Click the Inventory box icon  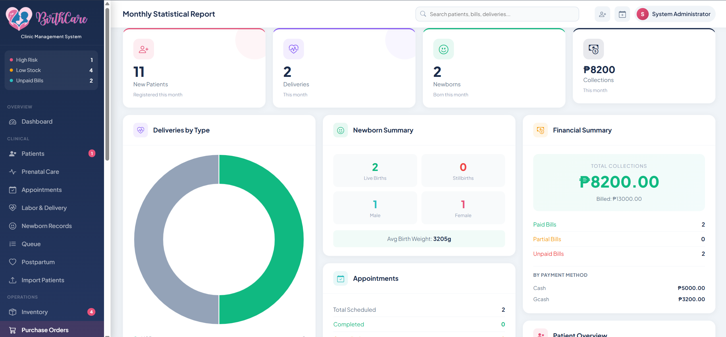13,312
